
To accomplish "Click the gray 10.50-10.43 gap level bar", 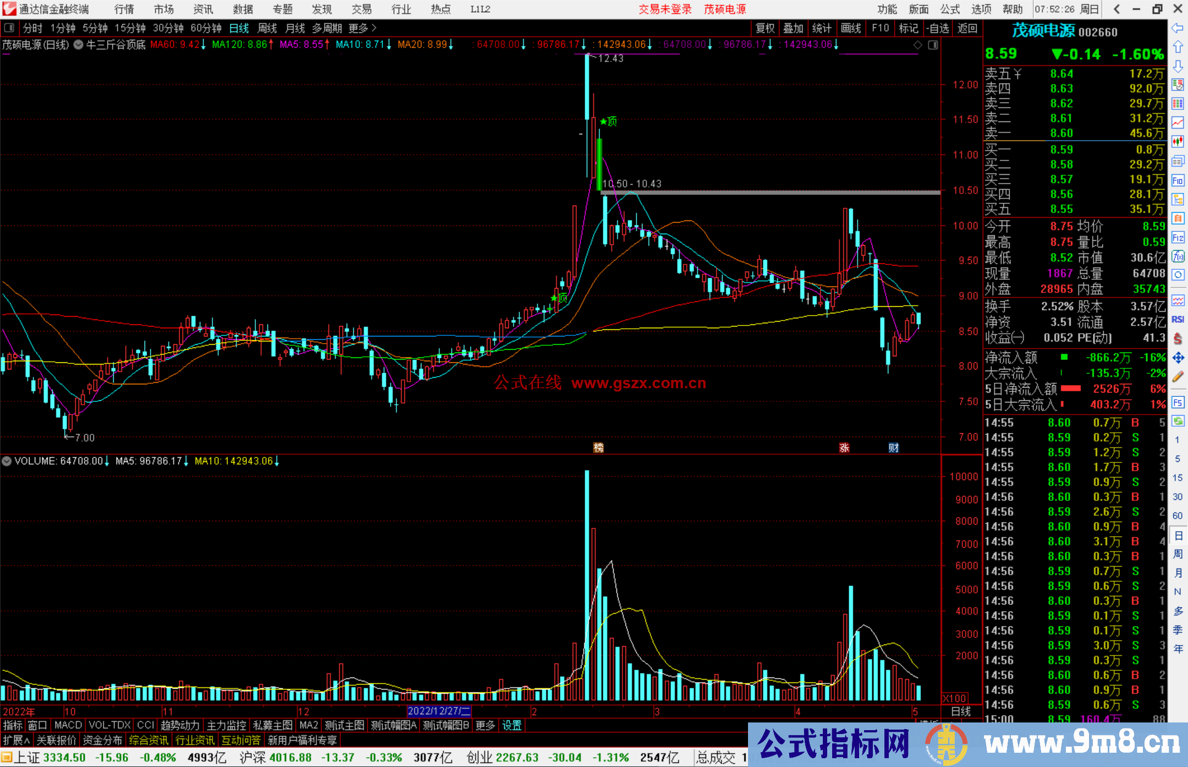I will point(770,192).
